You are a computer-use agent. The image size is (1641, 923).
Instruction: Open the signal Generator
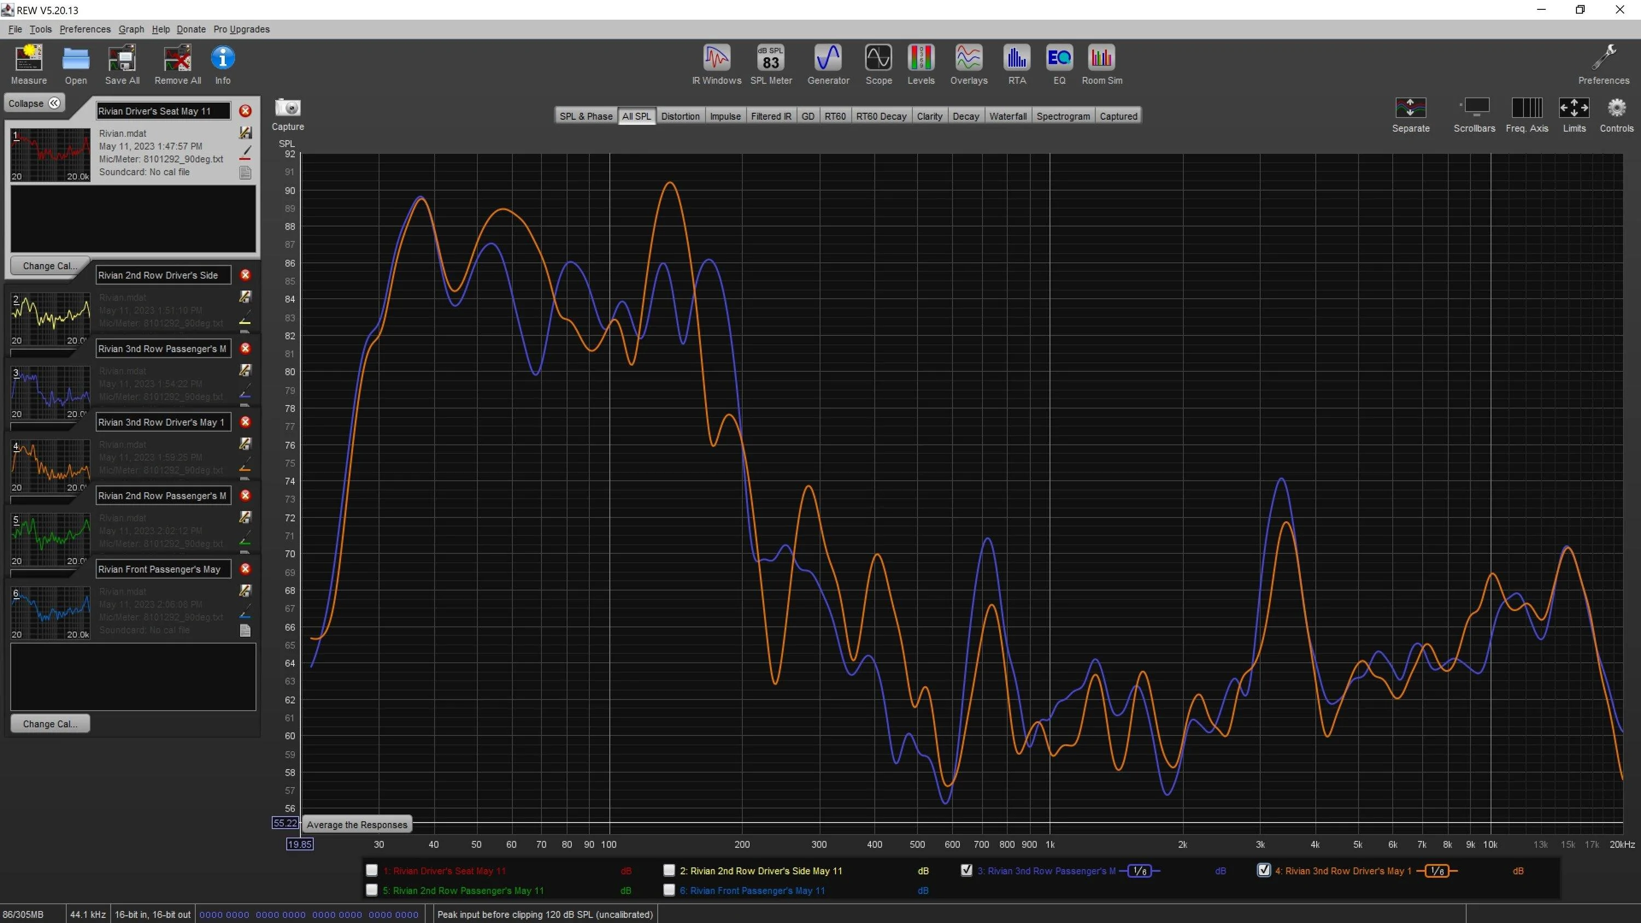pos(828,58)
